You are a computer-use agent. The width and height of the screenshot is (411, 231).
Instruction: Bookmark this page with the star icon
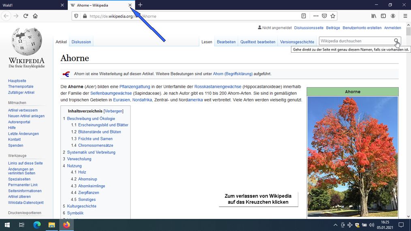tap(333, 16)
